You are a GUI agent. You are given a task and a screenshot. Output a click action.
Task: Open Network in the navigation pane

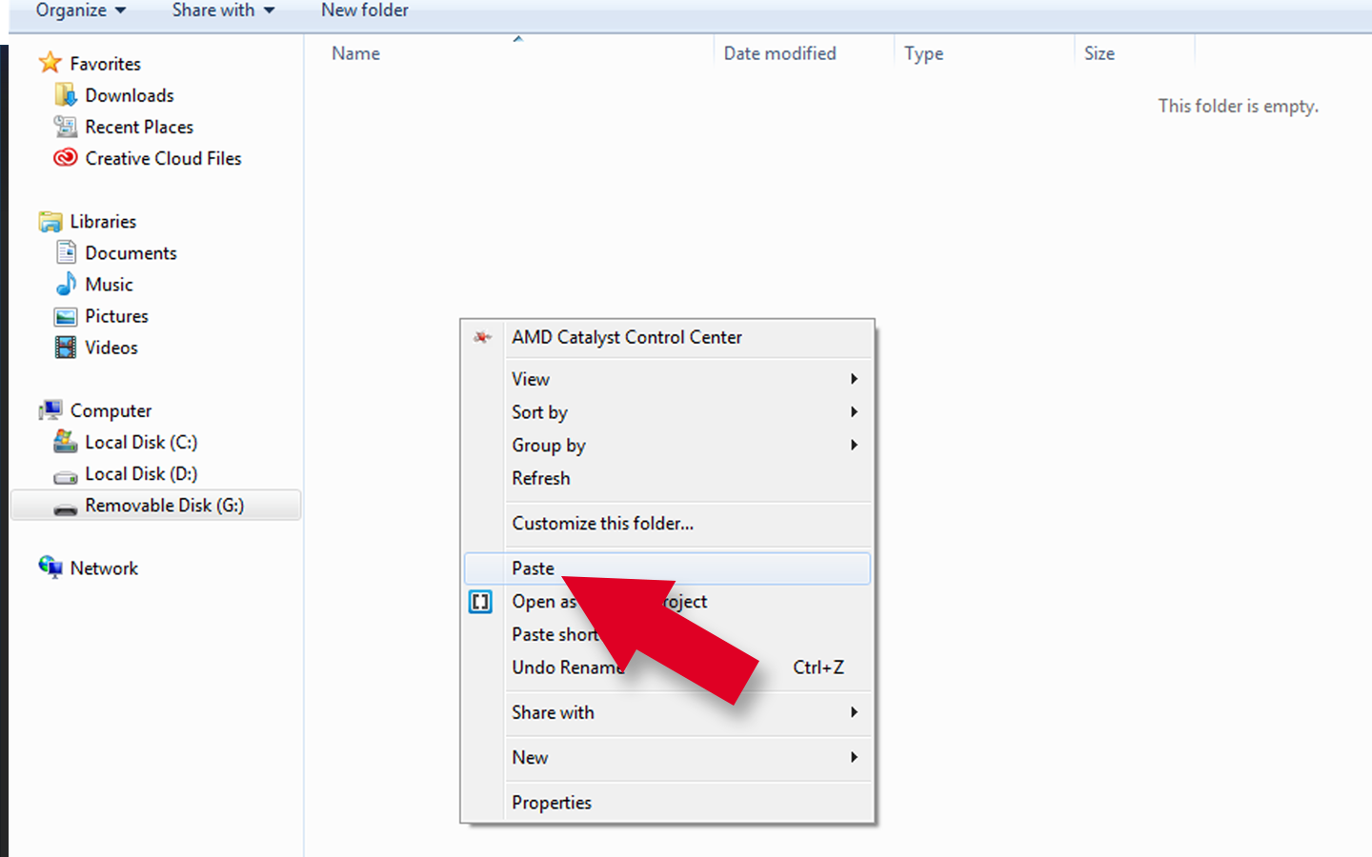tap(104, 568)
